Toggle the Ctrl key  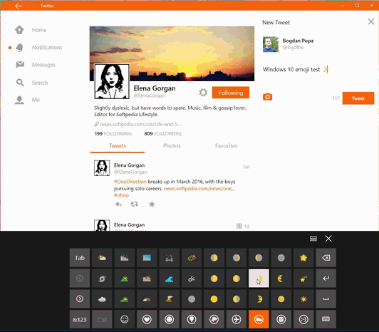[102, 319]
